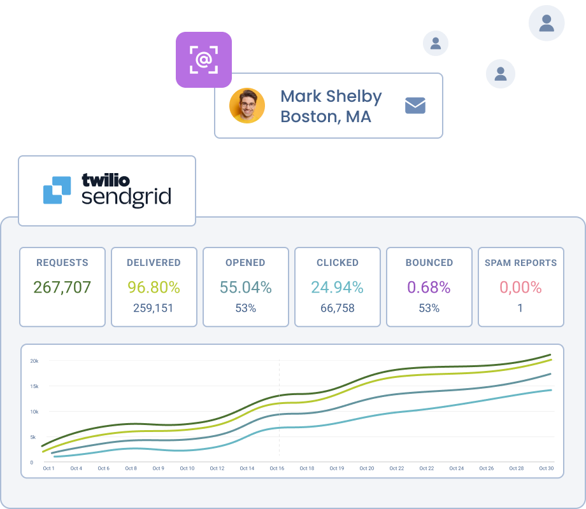Click the 259,151 delivered count
The width and height of the screenshot is (586, 509).
pos(154,308)
